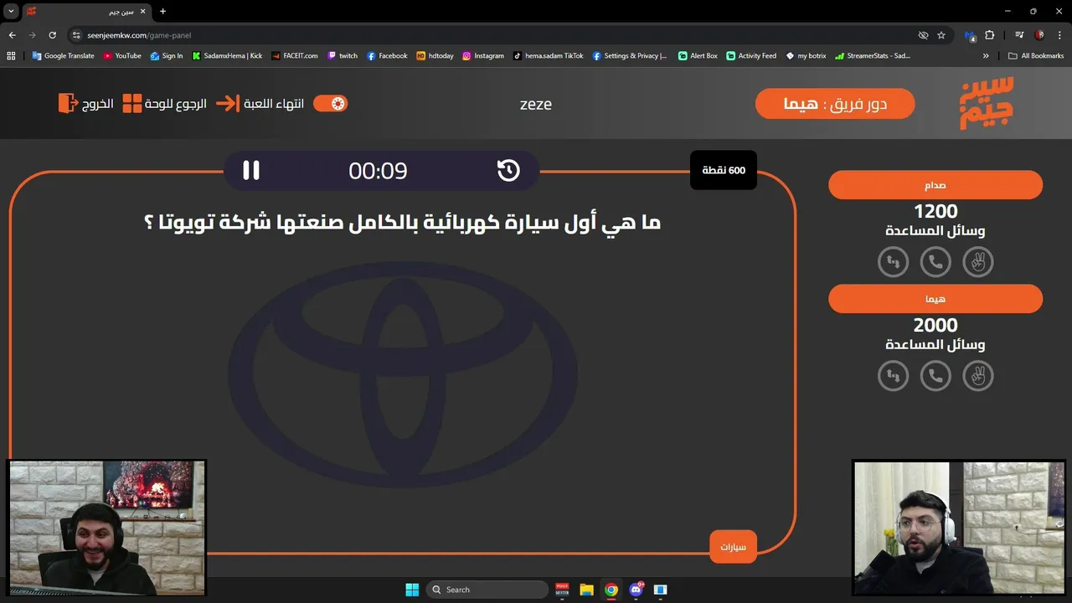Image resolution: width=1072 pixels, height=603 pixels.
Task: Use the phone-call helper for team صدام
Action: [x=935, y=262]
